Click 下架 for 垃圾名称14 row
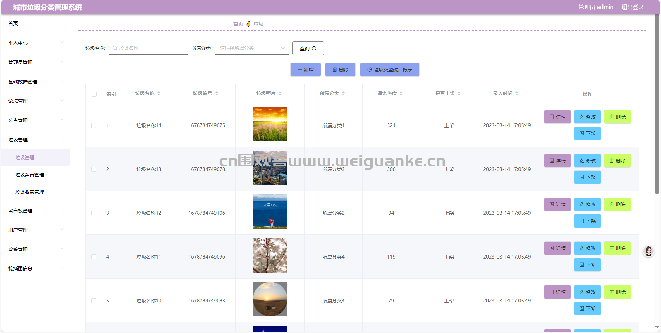The image size is (661, 333). [x=587, y=133]
